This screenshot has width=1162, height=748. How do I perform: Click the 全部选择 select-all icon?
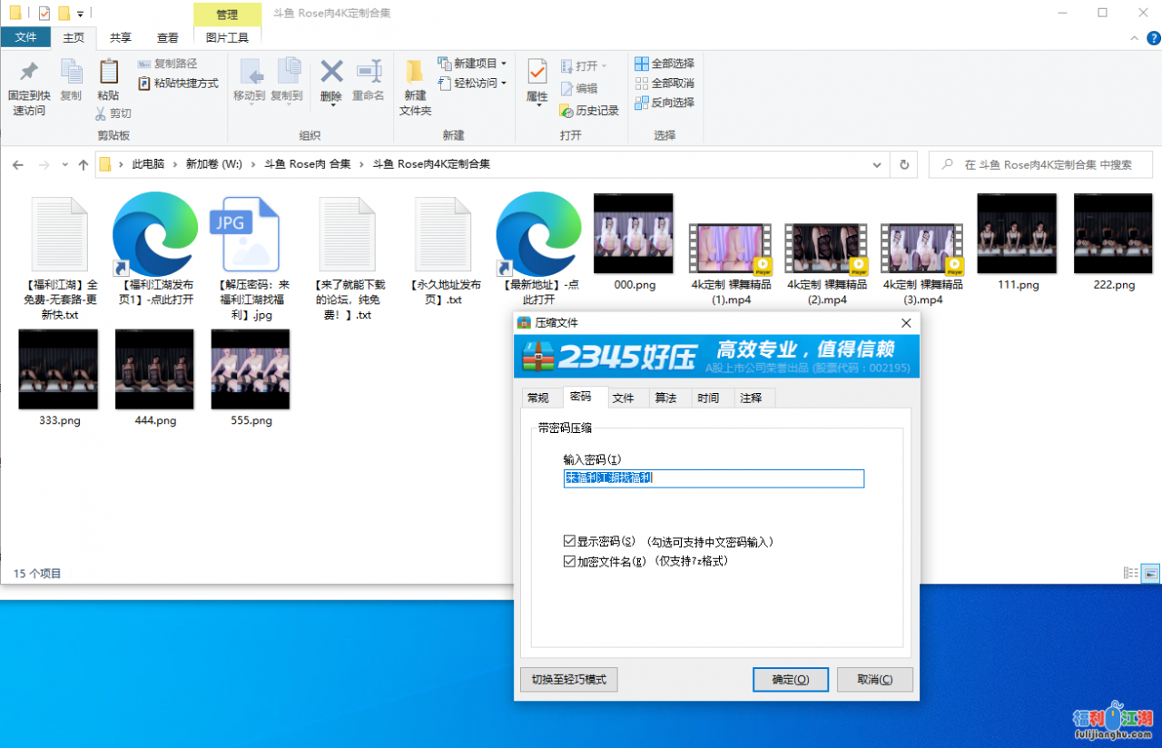(641, 64)
